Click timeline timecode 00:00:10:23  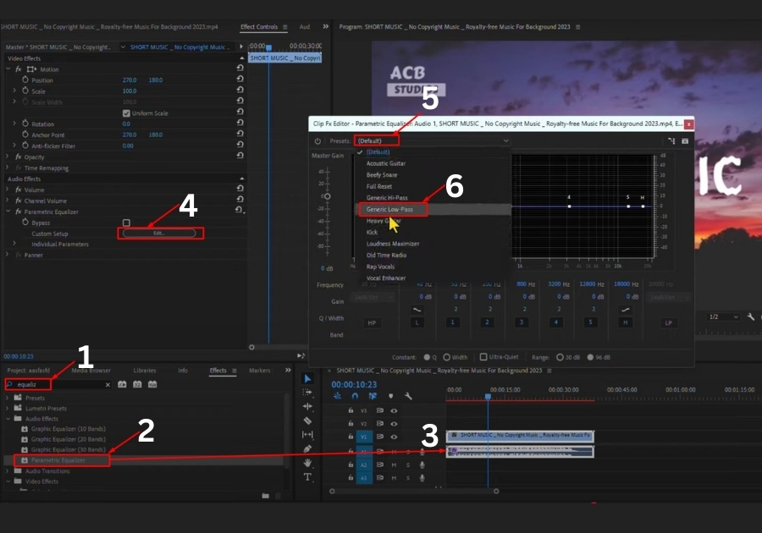[x=354, y=384]
